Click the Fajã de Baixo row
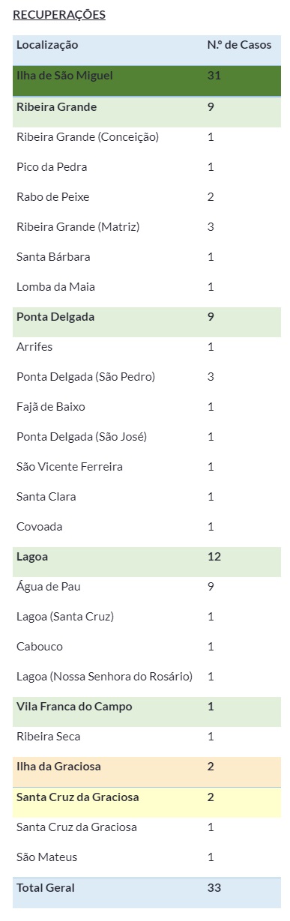 pyautogui.click(x=147, y=406)
